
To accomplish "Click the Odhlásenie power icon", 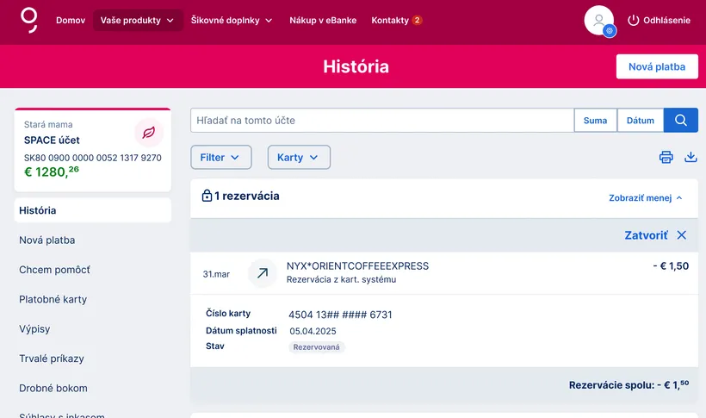I will 634,20.
